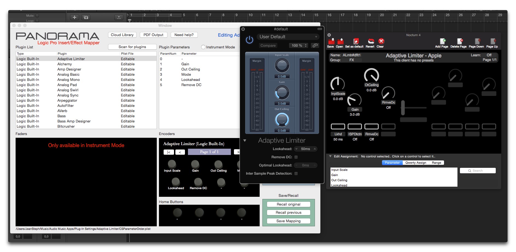Switch to the Range tab
The height and width of the screenshot is (252, 516).
point(436,163)
